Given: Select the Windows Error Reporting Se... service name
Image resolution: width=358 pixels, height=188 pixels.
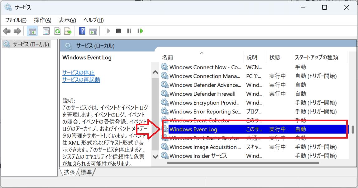Looking at the screenshot, I should coord(205,112).
